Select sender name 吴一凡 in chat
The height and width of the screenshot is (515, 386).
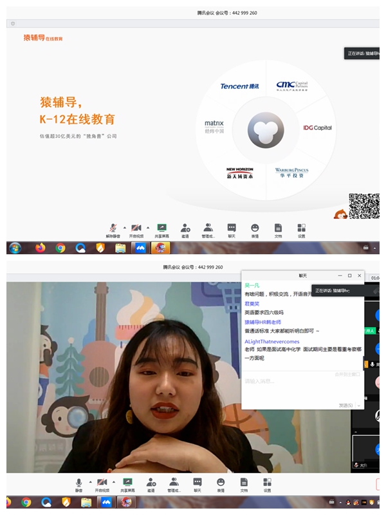[x=252, y=285]
